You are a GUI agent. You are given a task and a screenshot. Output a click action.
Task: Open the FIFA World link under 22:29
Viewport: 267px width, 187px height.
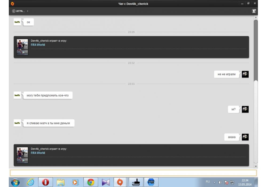(x=38, y=45)
